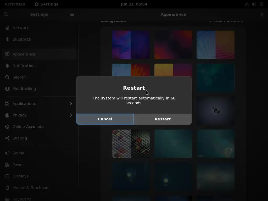Open Online Accounts settings
Screen dimensions: 268x201
click(39, 127)
